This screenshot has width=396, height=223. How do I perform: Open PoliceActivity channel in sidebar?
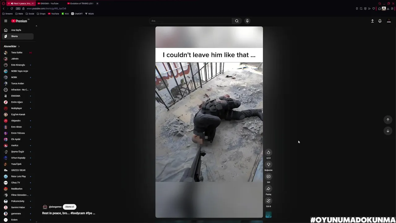18,201
